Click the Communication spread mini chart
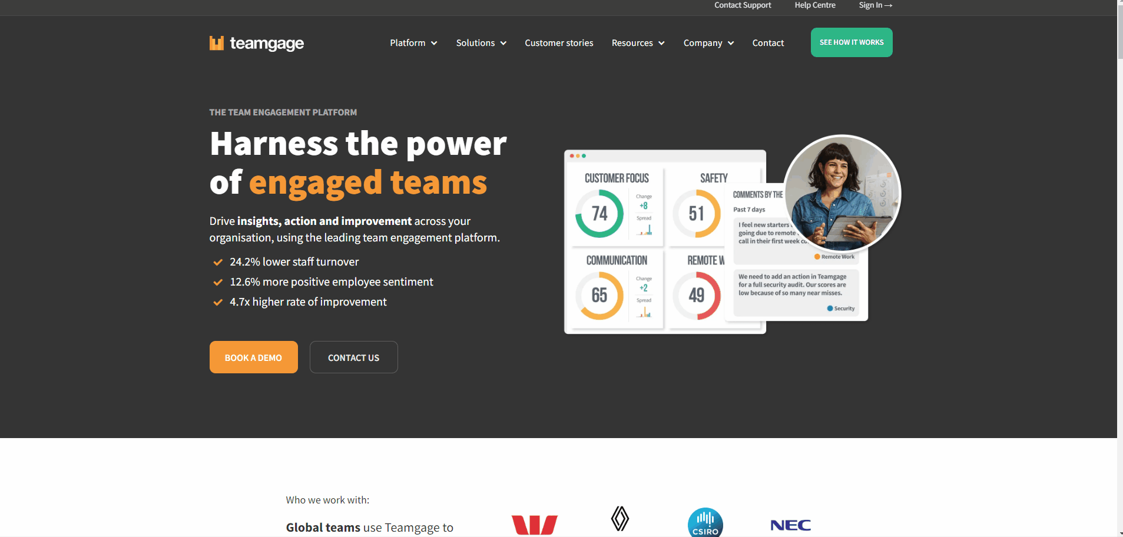Screen dimensions: 1123x537 pyautogui.click(x=644, y=312)
